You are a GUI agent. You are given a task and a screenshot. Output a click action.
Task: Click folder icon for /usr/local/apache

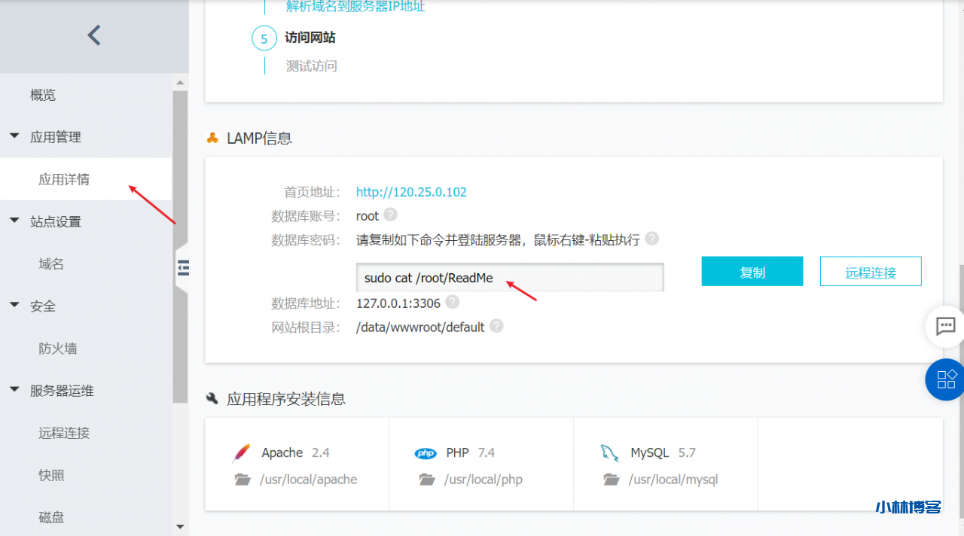(x=242, y=479)
